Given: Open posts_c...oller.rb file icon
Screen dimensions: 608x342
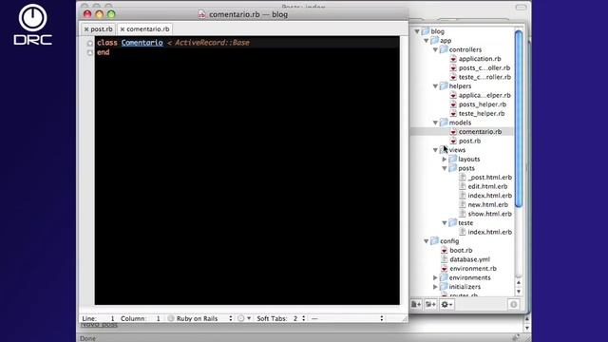Looking at the screenshot, I should point(453,67).
